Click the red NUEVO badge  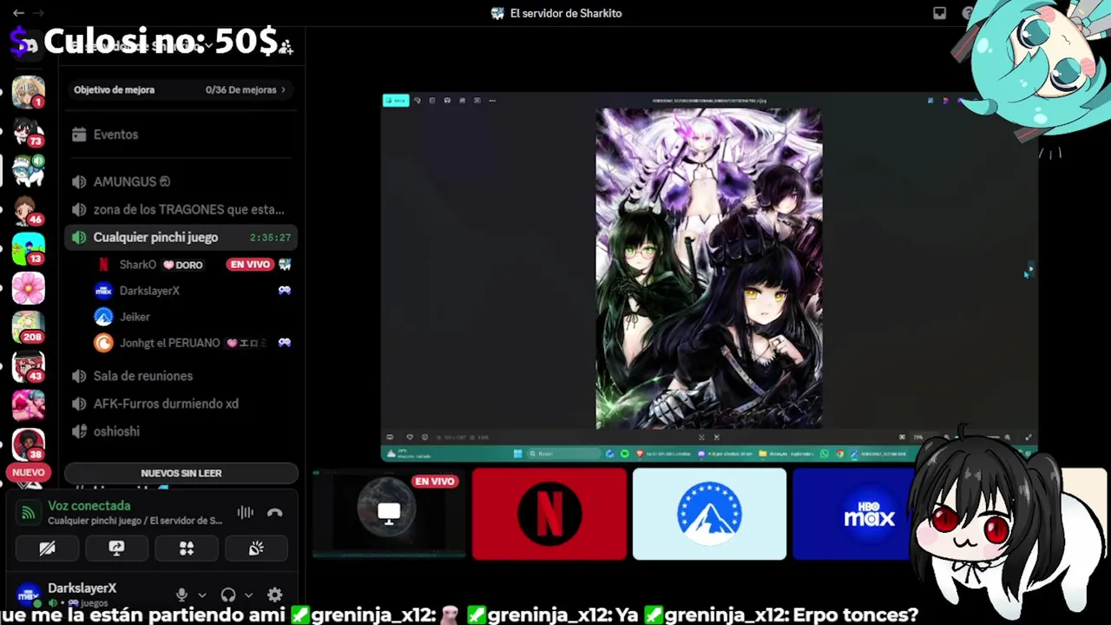(x=28, y=472)
